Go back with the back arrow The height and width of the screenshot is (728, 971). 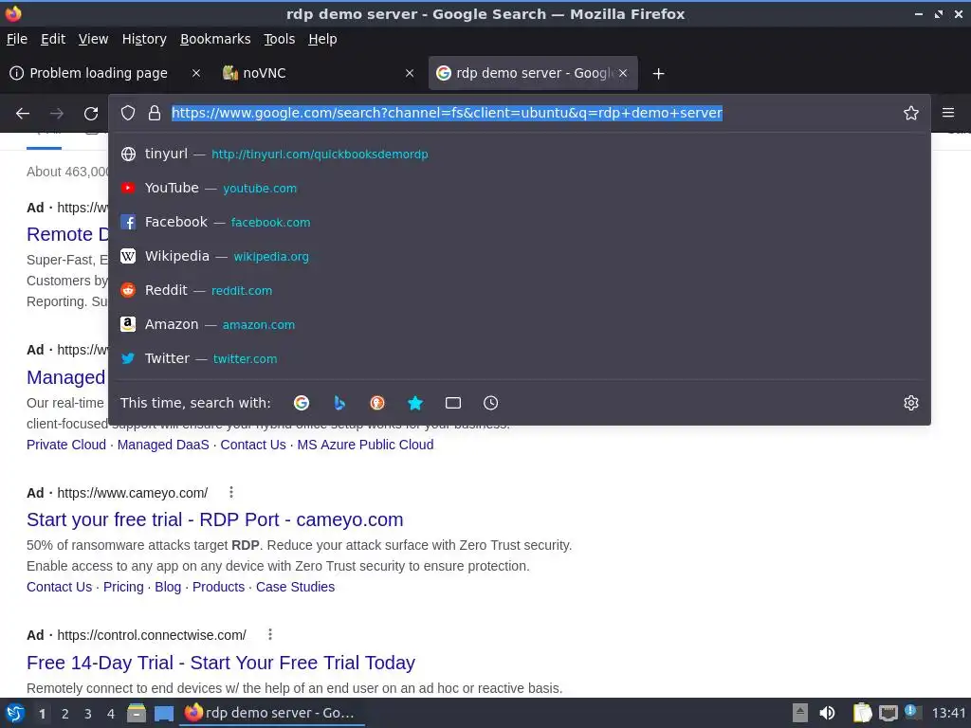tap(23, 114)
